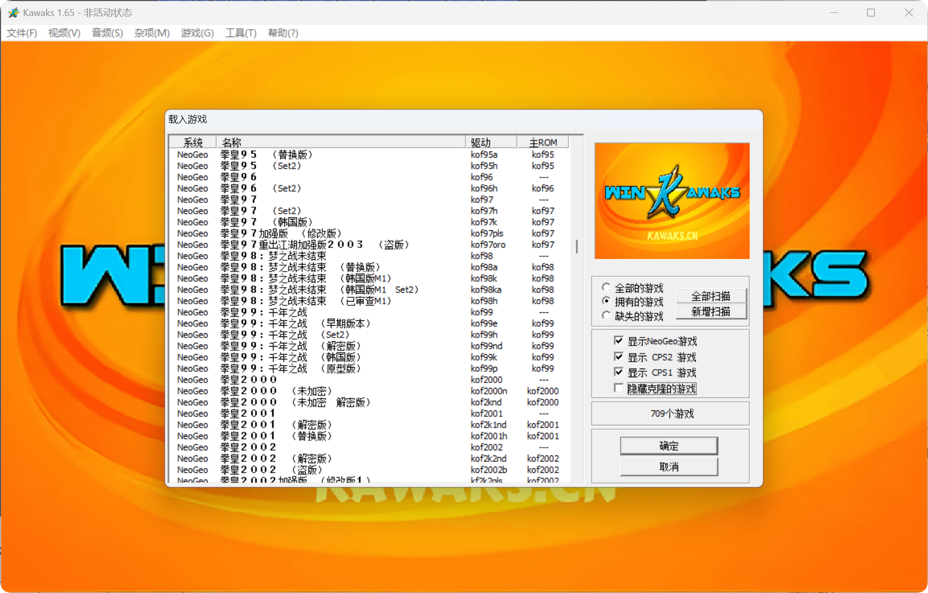Screen dimensions: 928x593
Task: Open the 视频(V) menu
Action: click(x=64, y=33)
